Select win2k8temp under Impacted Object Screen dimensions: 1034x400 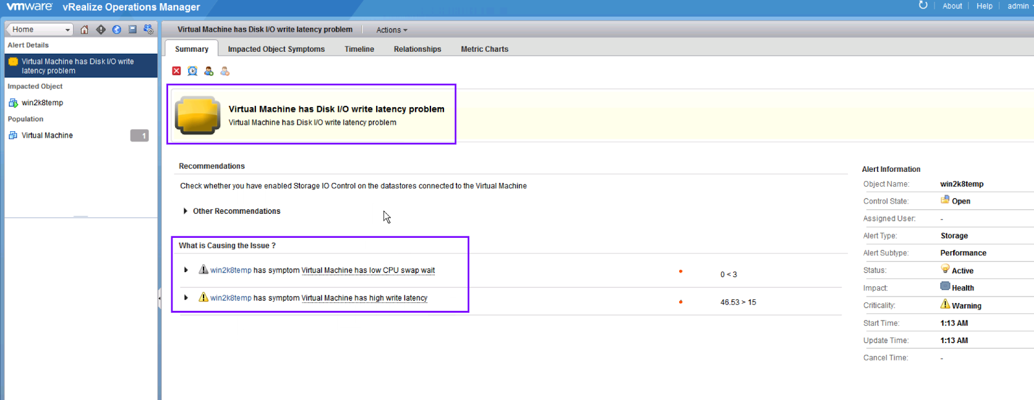coord(42,103)
